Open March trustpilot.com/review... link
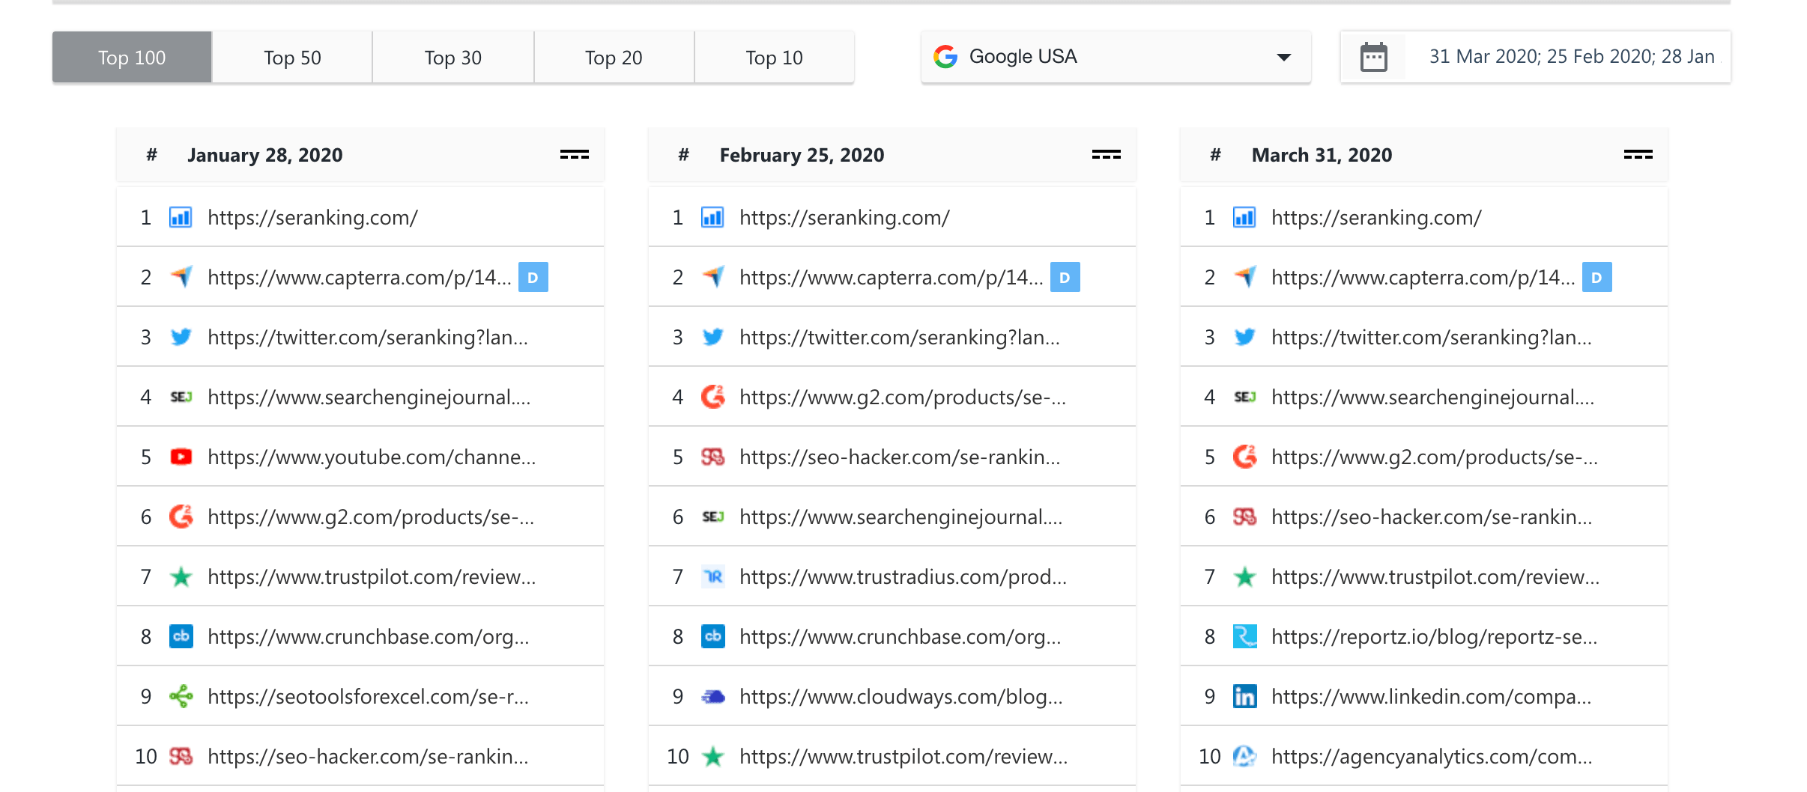This screenshot has height=792, width=1807. point(1435,576)
